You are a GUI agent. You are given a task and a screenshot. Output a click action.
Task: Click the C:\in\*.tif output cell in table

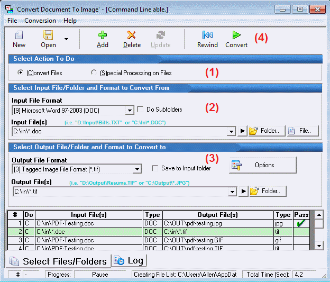[218, 232]
